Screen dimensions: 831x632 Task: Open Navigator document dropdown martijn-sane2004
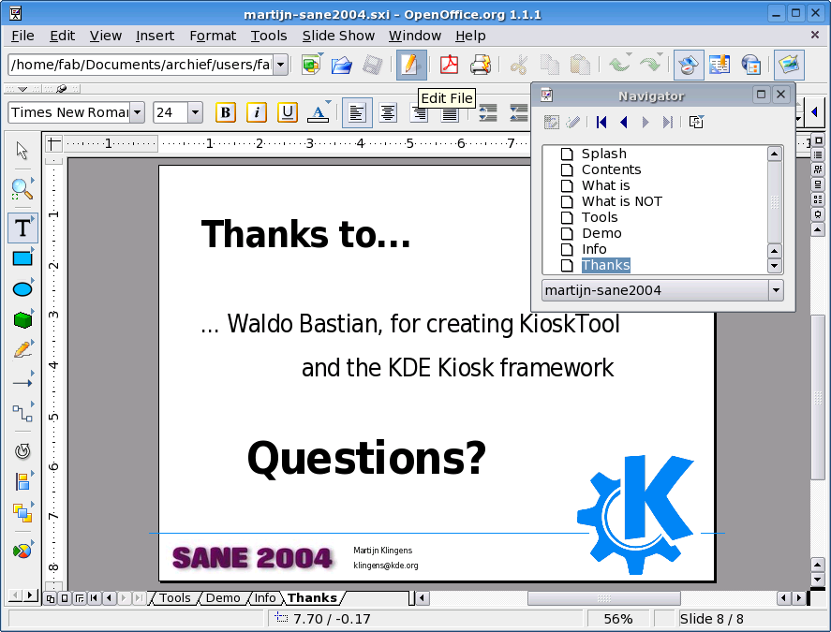tap(776, 290)
